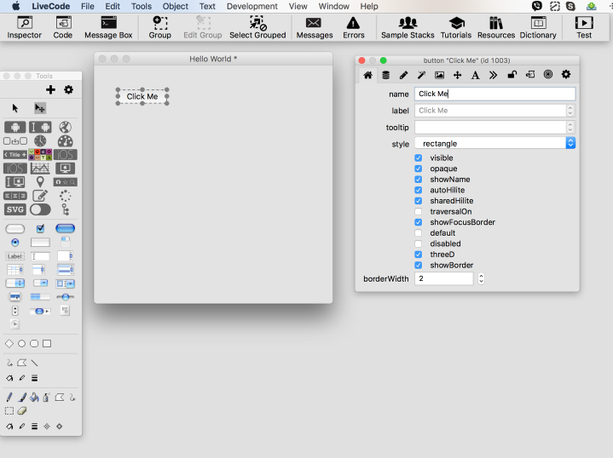Open the Tutorials
The image size is (613, 458).
coord(456,27)
